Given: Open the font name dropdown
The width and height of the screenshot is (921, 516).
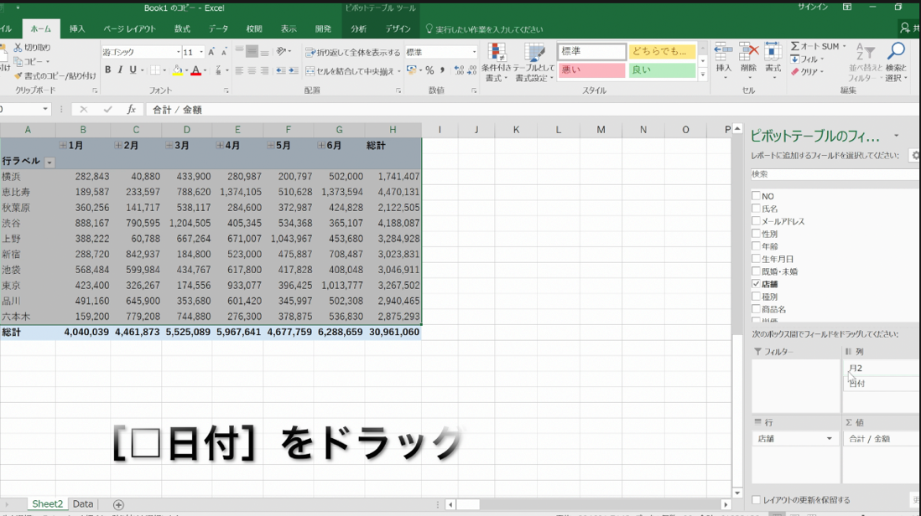Looking at the screenshot, I should 178,52.
